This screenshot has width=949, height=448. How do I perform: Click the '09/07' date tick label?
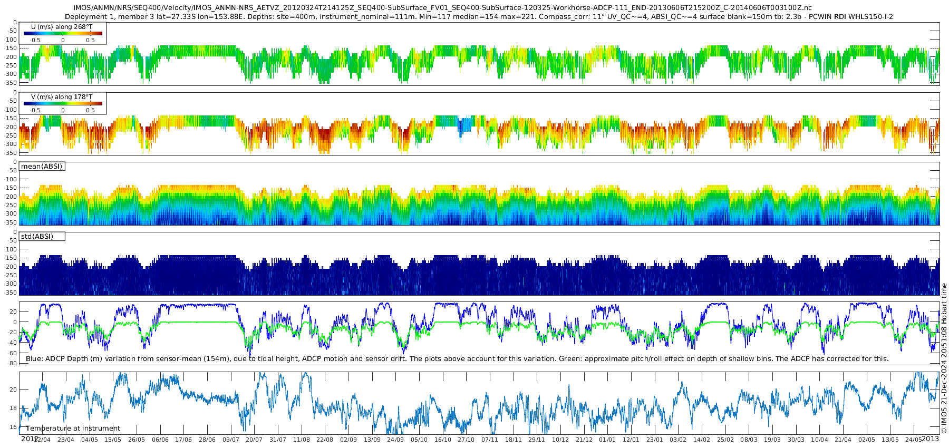tap(231, 440)
